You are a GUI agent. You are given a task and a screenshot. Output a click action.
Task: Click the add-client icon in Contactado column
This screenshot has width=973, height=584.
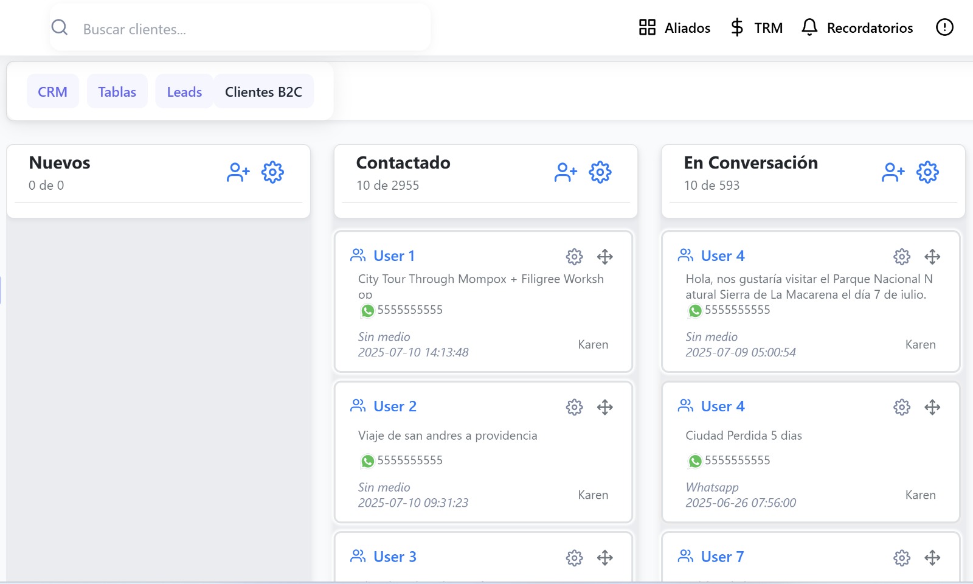click(565, 173)
